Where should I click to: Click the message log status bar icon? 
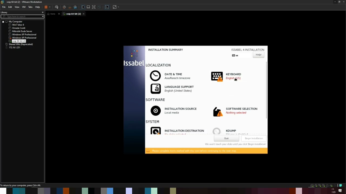point(341,185)
